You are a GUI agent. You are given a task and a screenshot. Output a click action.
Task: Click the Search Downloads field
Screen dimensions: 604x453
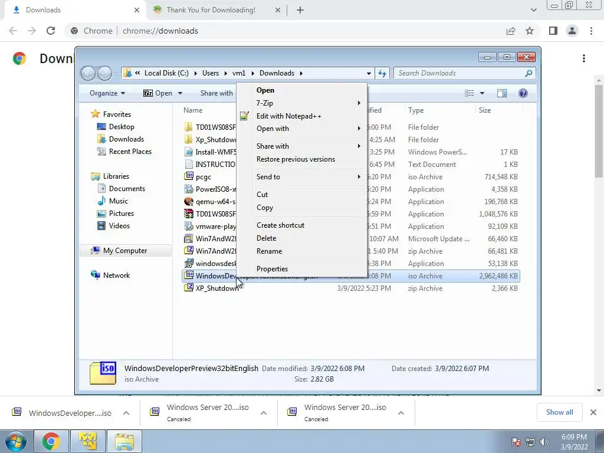(x=460, y=73)
